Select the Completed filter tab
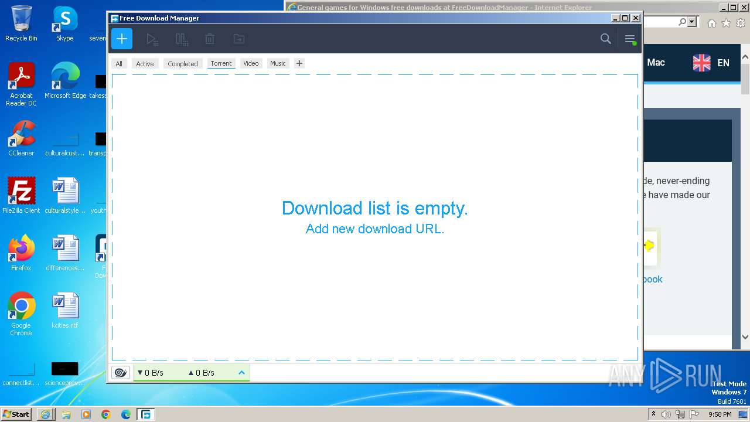Viewport: 750px width, 422px height. [x=183, y=64]
